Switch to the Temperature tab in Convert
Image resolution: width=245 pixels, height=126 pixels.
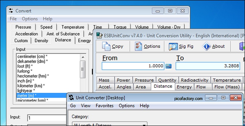73,27
